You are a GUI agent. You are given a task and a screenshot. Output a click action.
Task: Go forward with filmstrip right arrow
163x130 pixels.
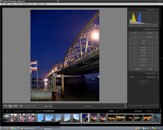click(10, 111)
